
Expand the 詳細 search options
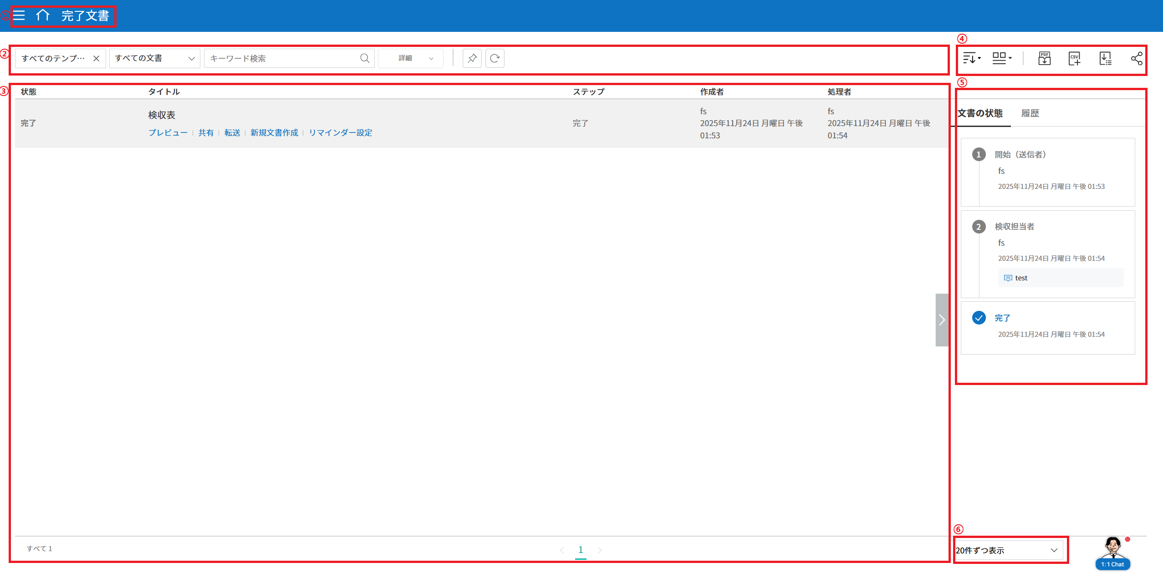tap(411, 58)
